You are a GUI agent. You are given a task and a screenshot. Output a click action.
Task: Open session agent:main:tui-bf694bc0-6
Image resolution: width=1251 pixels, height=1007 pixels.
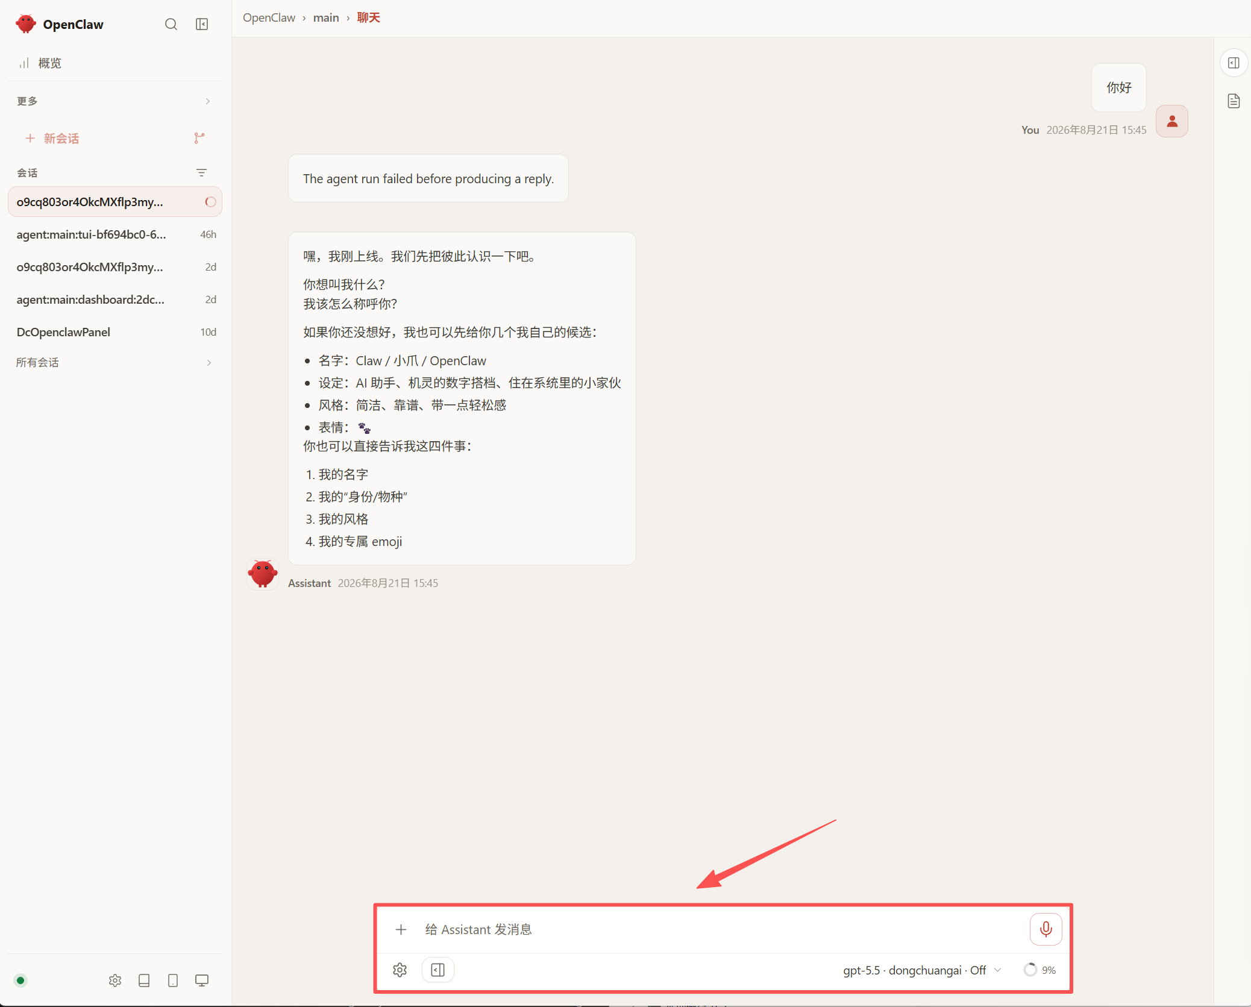(114, 234)
